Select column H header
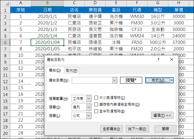Image resolution: width=194 pixels, height=139 pixels. (179, 3)
